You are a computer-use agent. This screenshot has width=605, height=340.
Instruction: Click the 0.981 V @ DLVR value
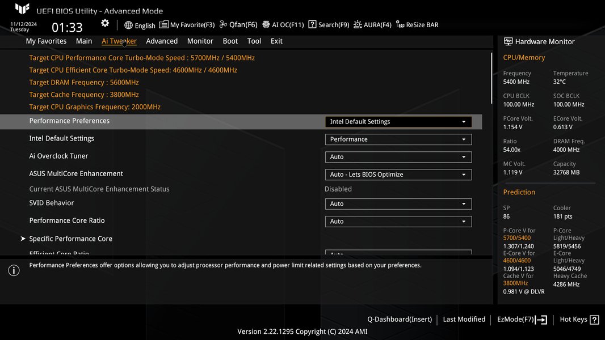point(524,292)
